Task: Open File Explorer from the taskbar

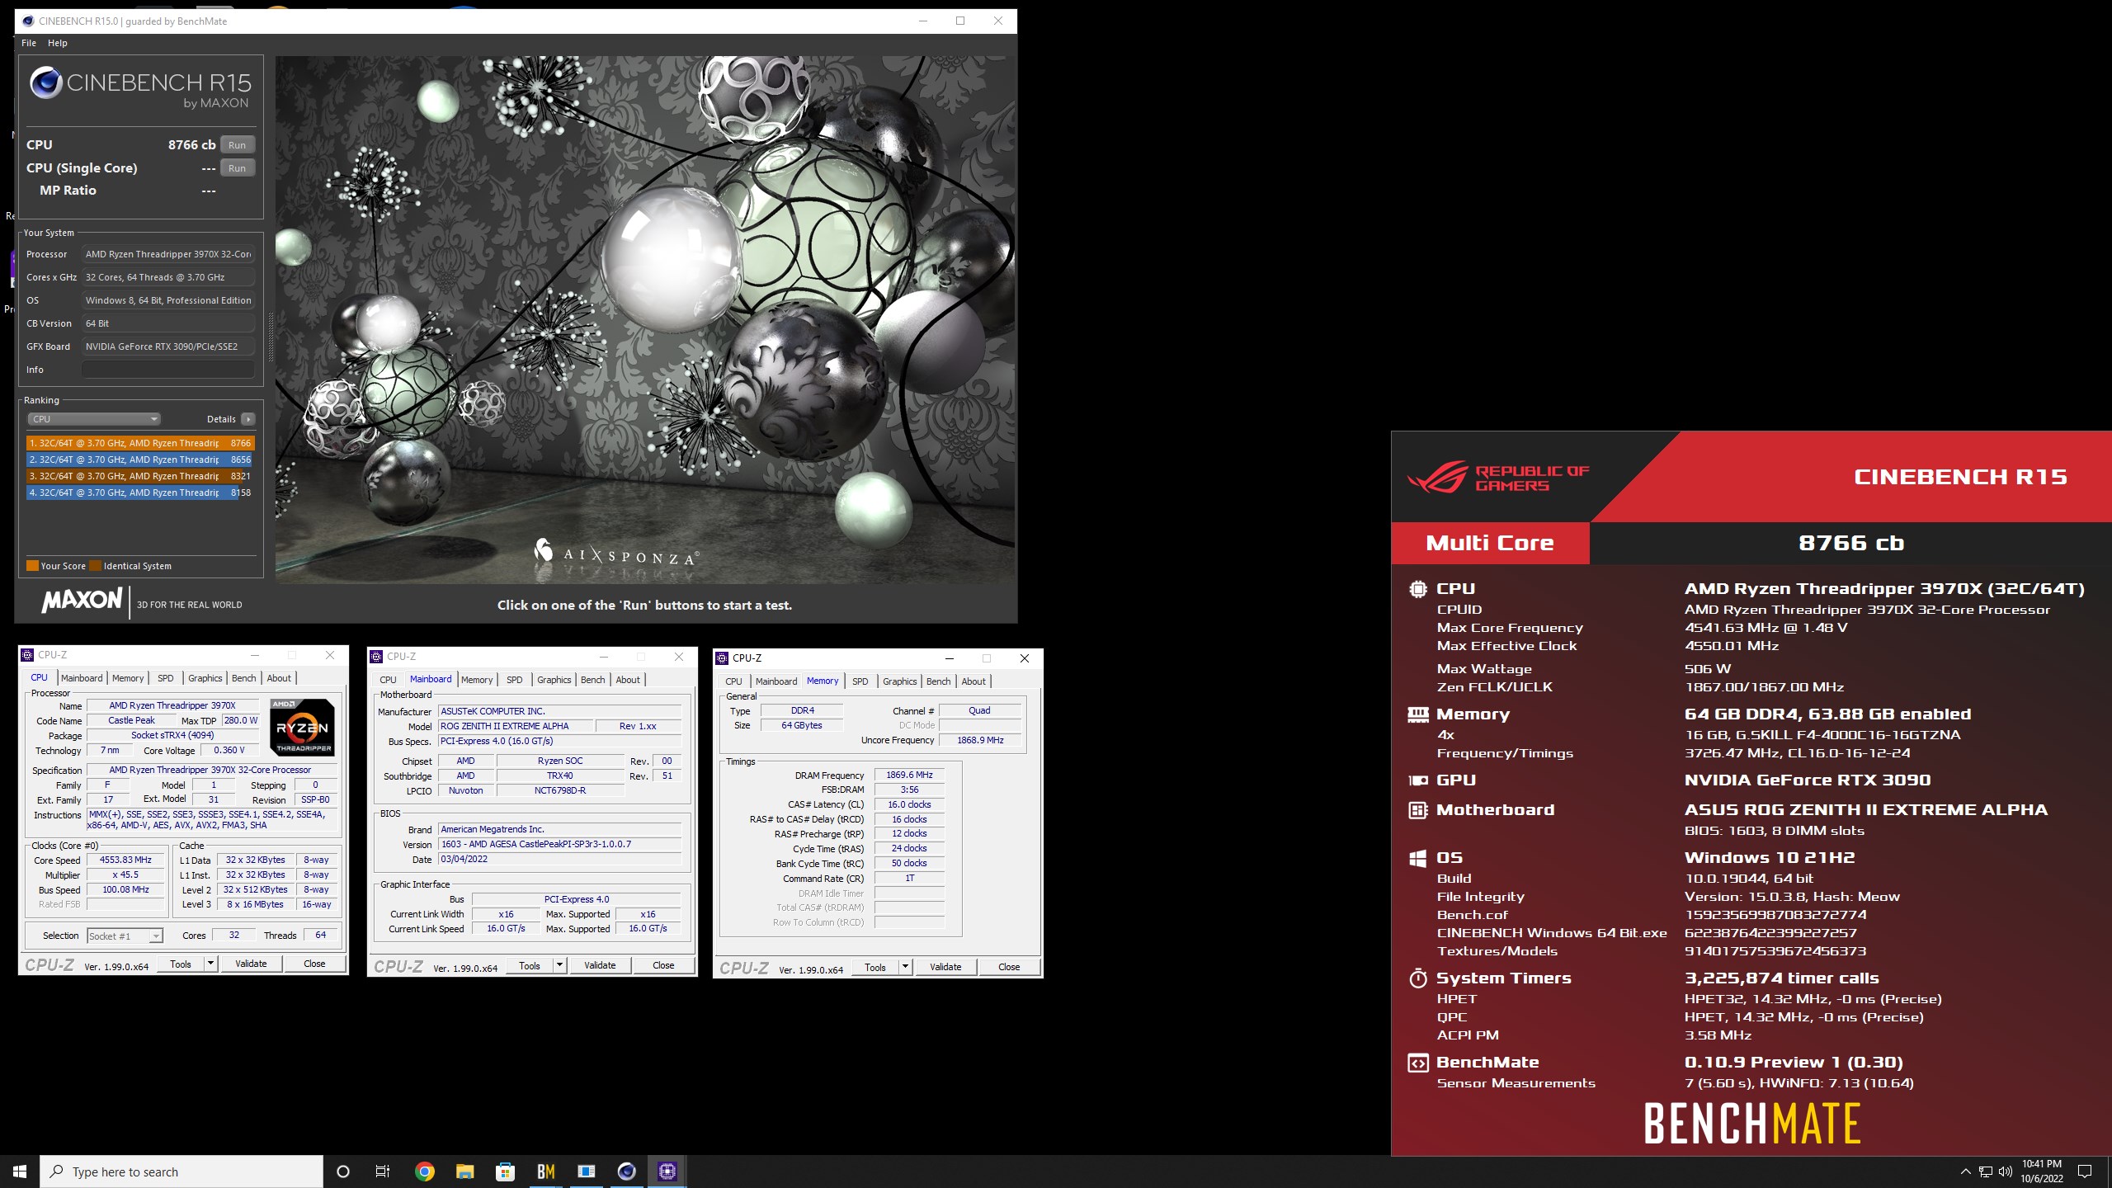Action: 464,1171
